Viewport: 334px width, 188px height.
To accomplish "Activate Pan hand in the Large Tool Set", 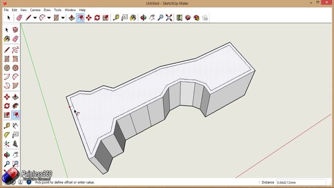I will pyautogui.click(x=15, y=155).
